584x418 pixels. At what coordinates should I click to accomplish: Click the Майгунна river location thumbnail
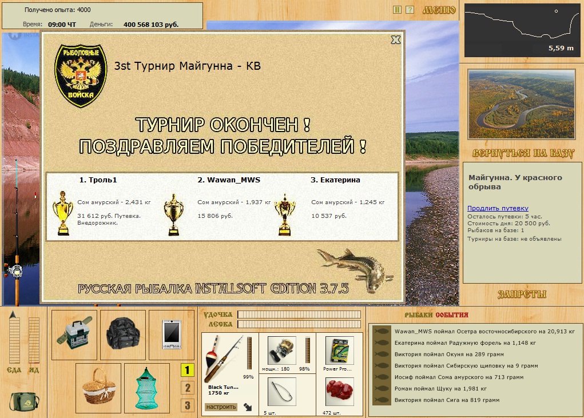tap(522, 104)
